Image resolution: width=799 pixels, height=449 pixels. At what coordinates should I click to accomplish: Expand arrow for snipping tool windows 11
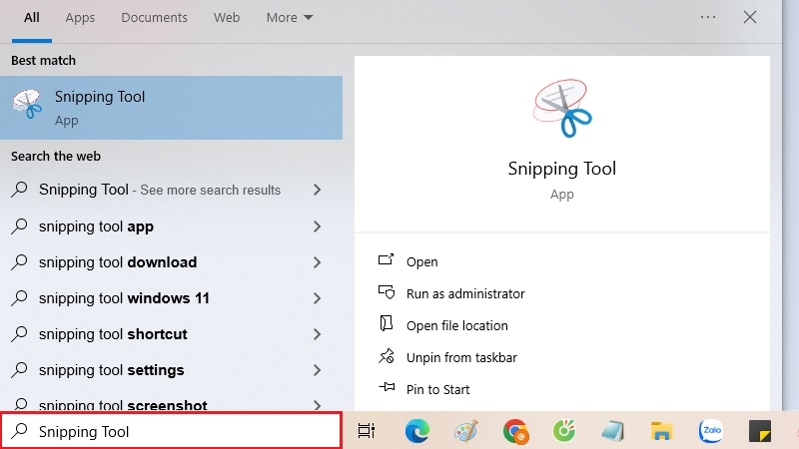(317, 298)
